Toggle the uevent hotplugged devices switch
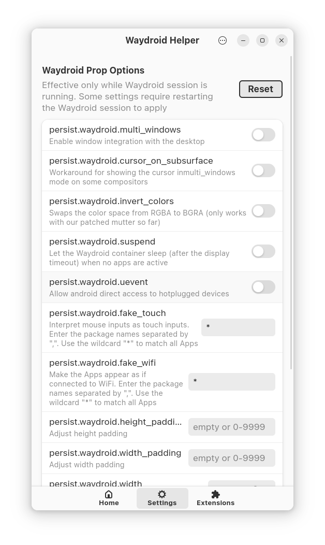The image size is (325, 545). [x=263, y=287]
